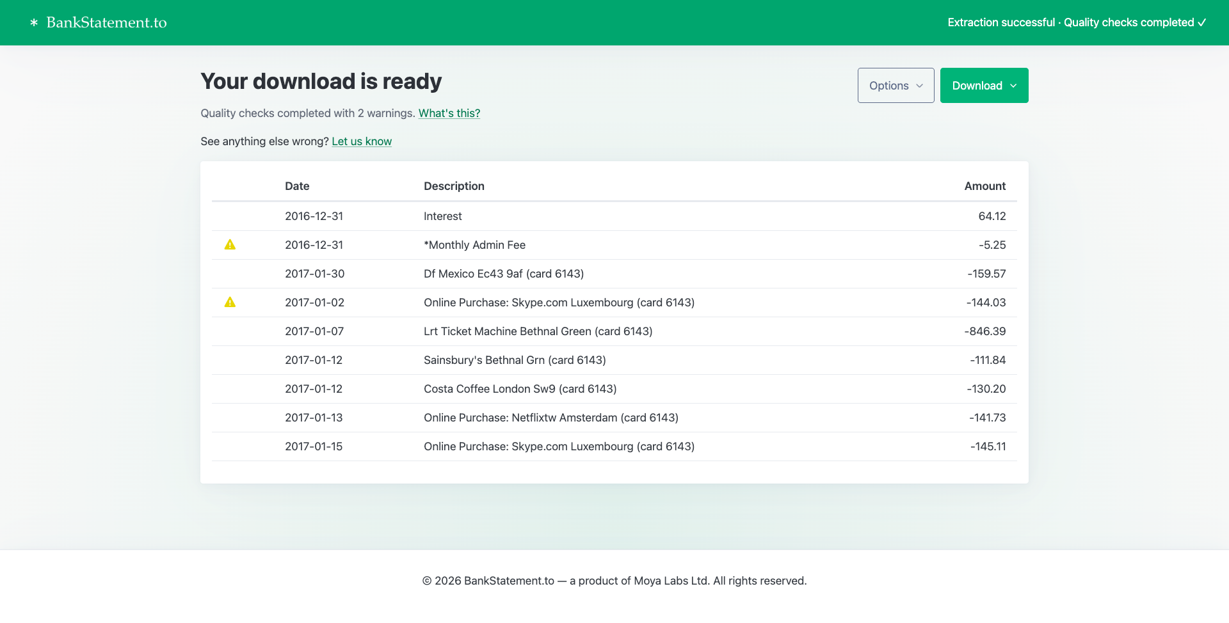The height and width of the screenshot is (623, 1229).
Task: Click the copyright footer text
Action: click(x=614, y=581)
